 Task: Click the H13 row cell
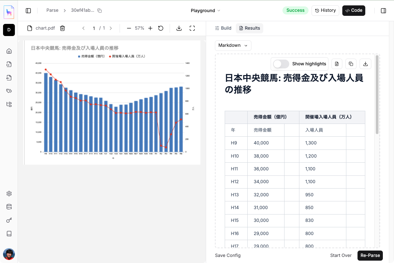coord(236,195)
